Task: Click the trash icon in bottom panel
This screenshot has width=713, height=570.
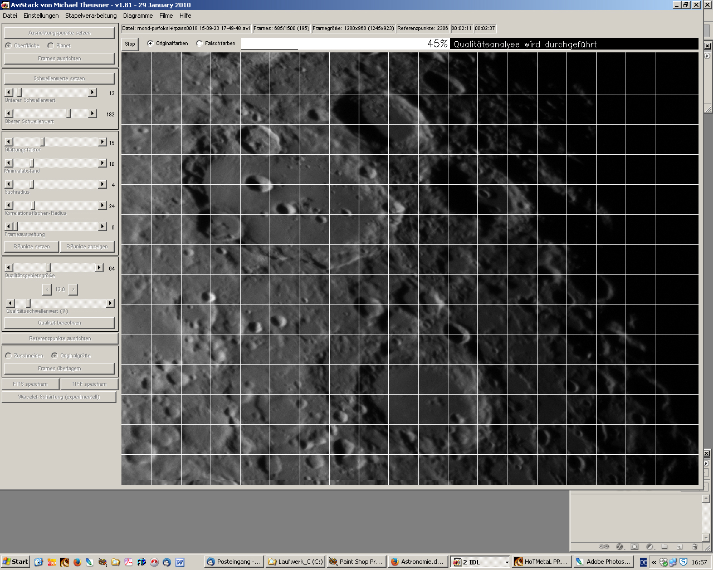Action: click(x=695, y=547)
